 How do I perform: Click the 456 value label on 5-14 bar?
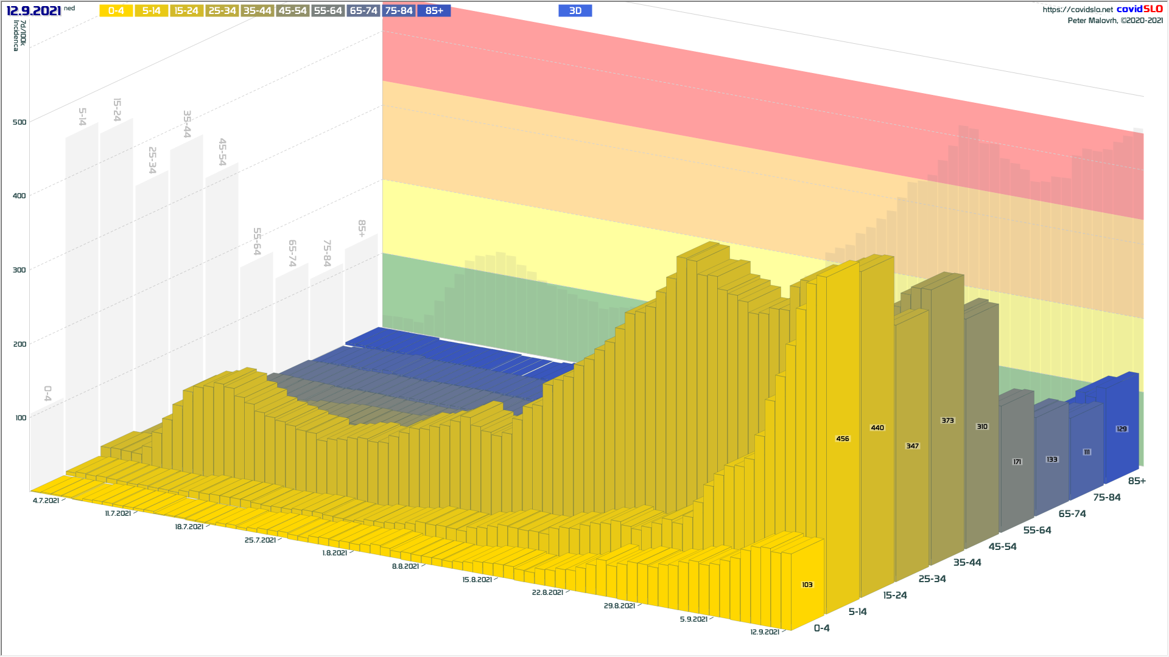(842, 439)
